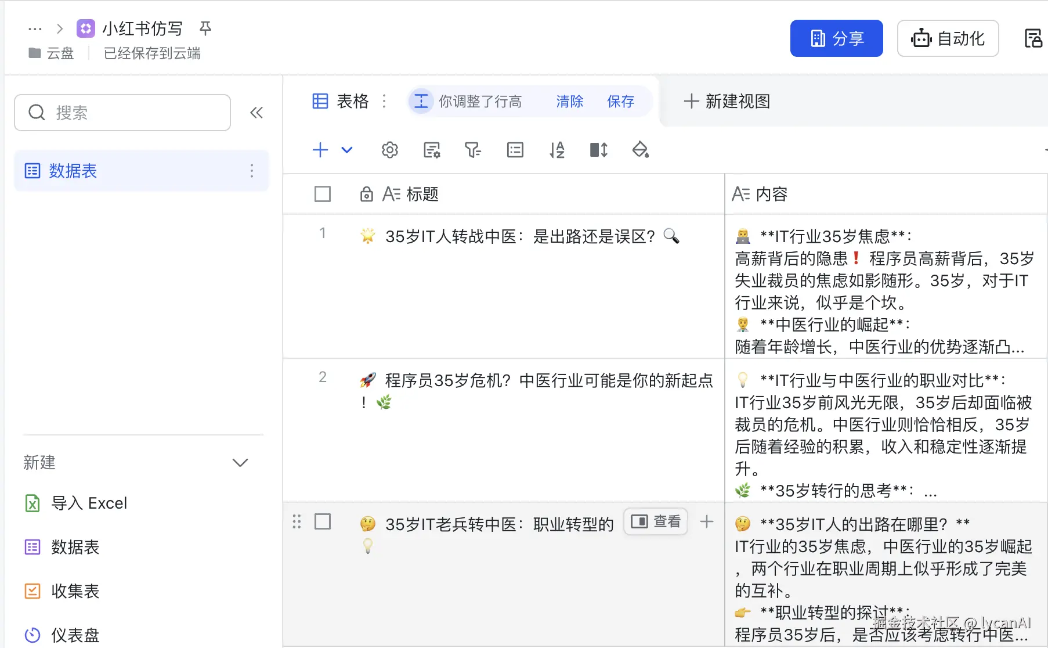Open the row height tool
1048x648 pixels.
pyautogui.click(x=599, y=150)
